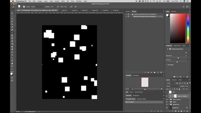The width and height of the screenshot is (201, 113).
Task: Enable the Use Legacy checkbox
Action: coord(166,65)
